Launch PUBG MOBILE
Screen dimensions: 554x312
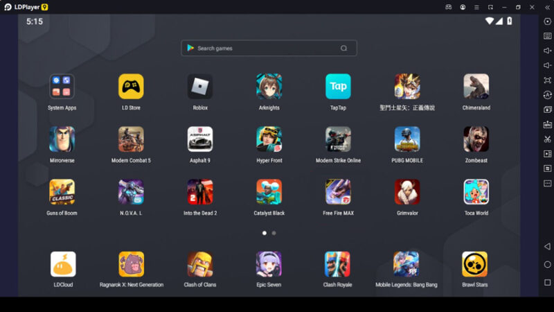tap(407, 139)
